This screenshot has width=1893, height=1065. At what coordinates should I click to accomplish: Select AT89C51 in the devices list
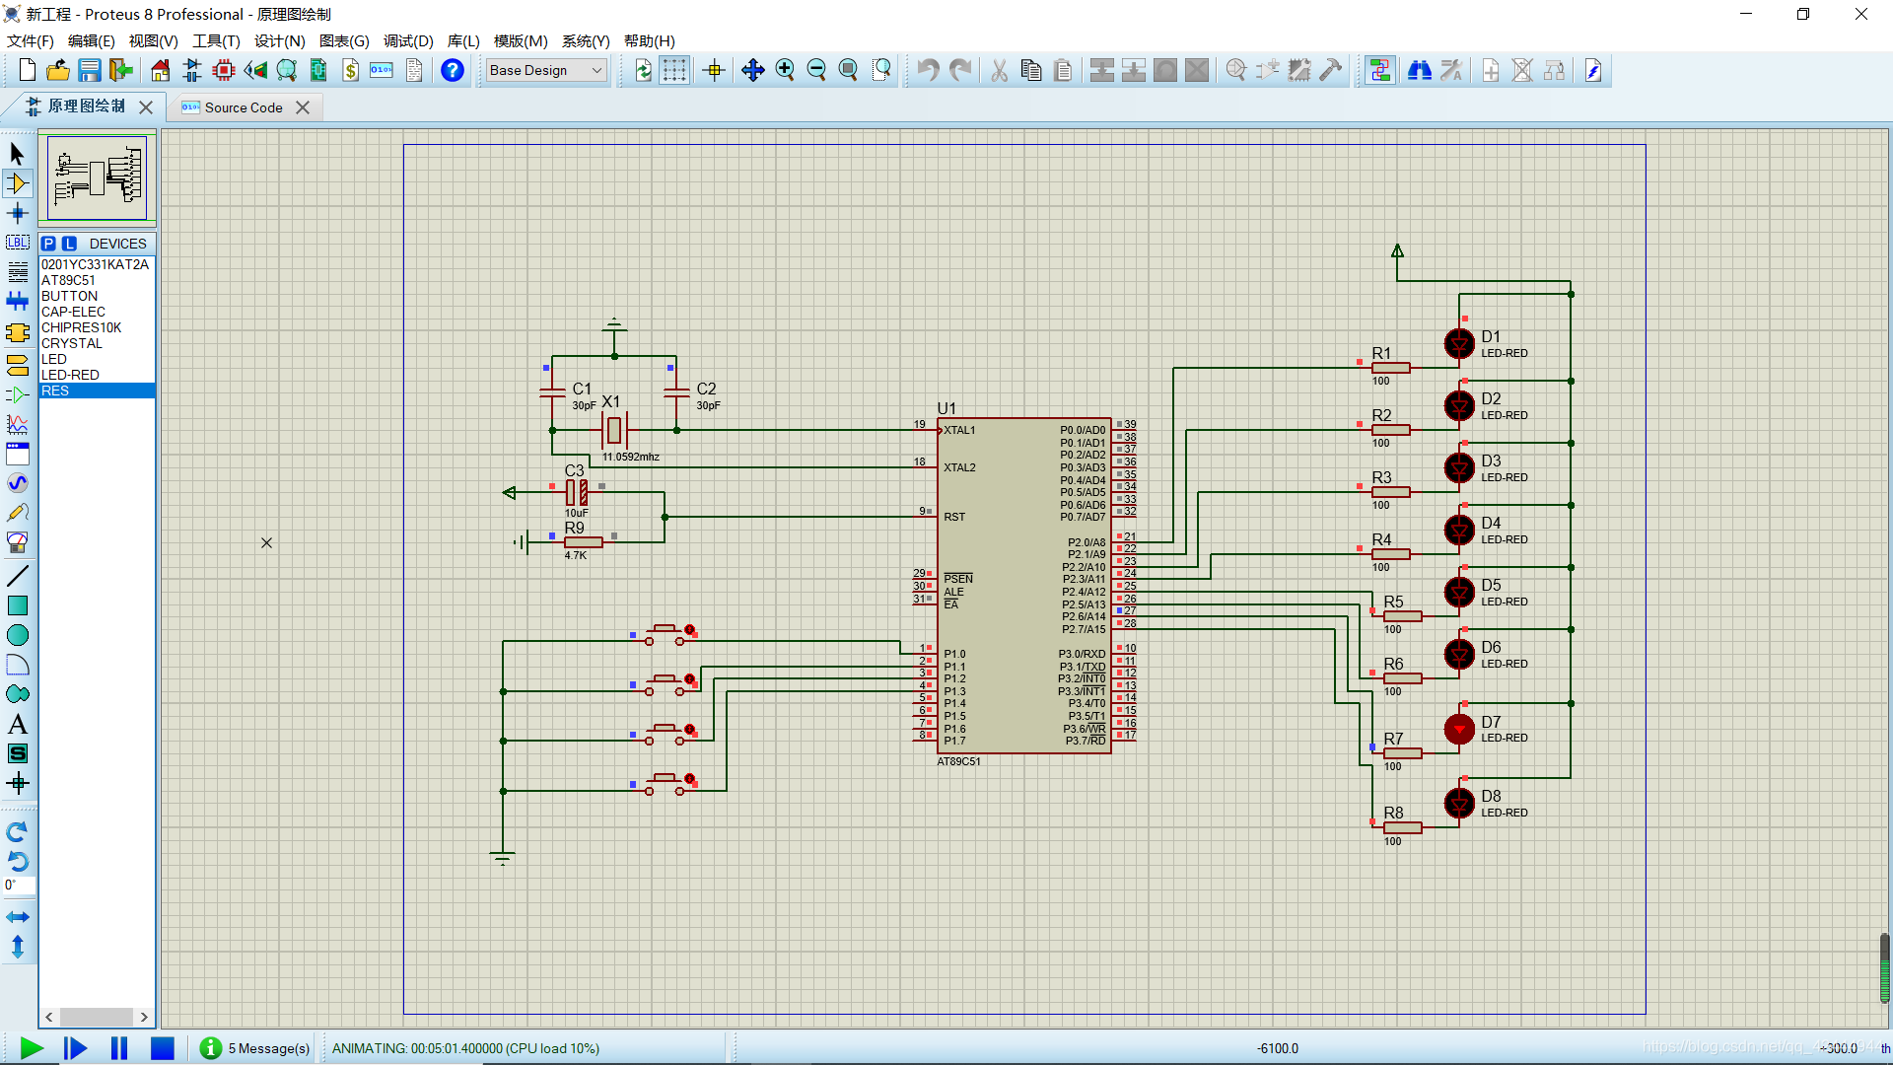(68, 280)
